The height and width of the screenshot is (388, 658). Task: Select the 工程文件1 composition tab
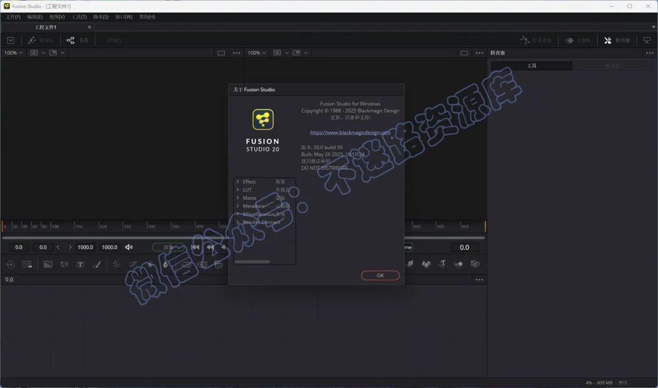click(46, 27)
